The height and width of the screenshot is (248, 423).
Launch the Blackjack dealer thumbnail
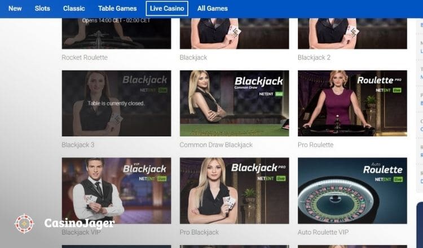pyautogui.click(x=235, y=33)
